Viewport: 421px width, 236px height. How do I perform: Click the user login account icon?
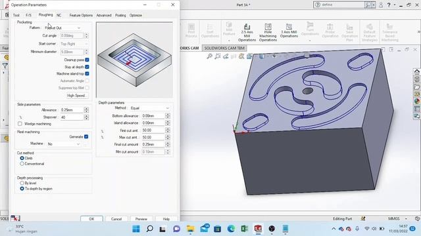pyautogui.click(x=381, y=5)
